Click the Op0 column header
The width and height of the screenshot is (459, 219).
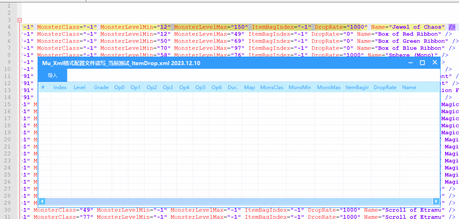(119, 87)
